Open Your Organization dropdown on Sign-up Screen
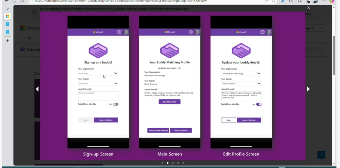The height and width of the screenshot is (168, 340). pyautogui.click(x=98, y=73)
